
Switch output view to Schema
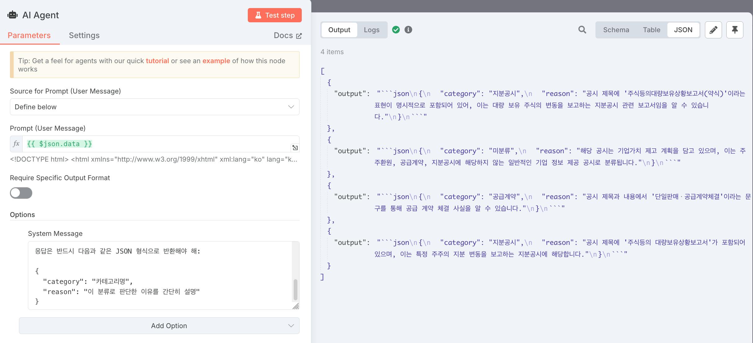pos(616,30)
